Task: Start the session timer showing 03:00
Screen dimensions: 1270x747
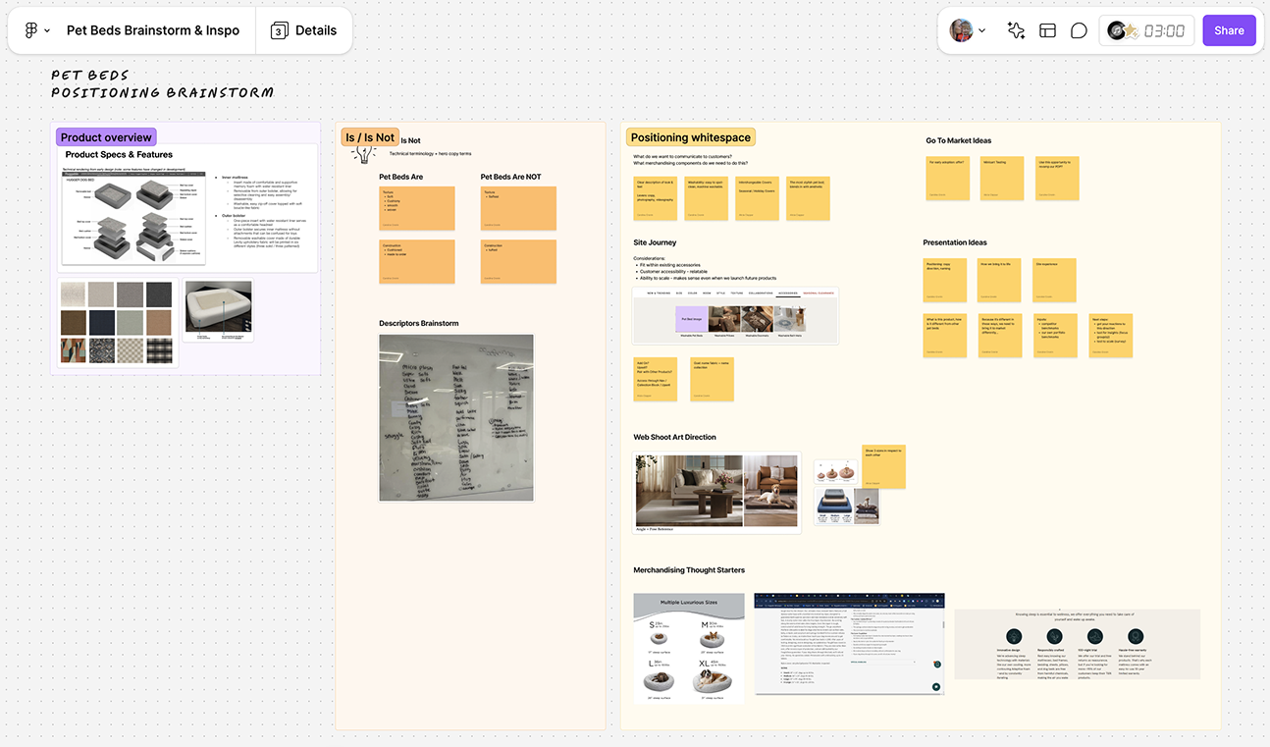Action: pyautogui.click(x=1163, y=29)
